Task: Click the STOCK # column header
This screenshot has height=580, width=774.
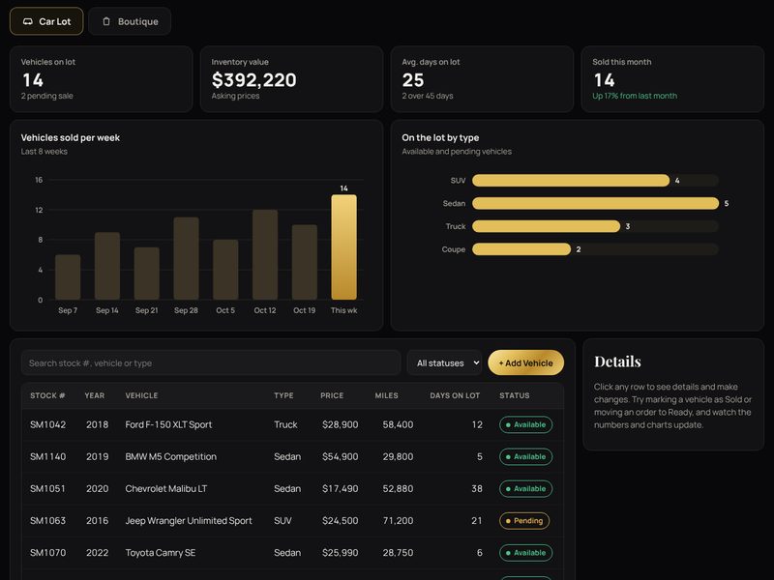Action: (47, 395)
